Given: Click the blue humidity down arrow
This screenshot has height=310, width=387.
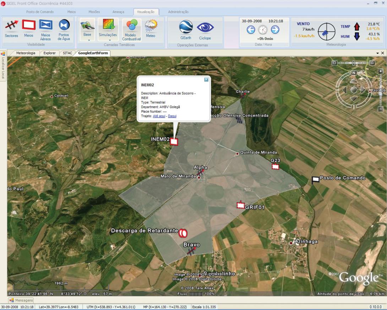Looking at the screenshot, I should tap(356, 36).
